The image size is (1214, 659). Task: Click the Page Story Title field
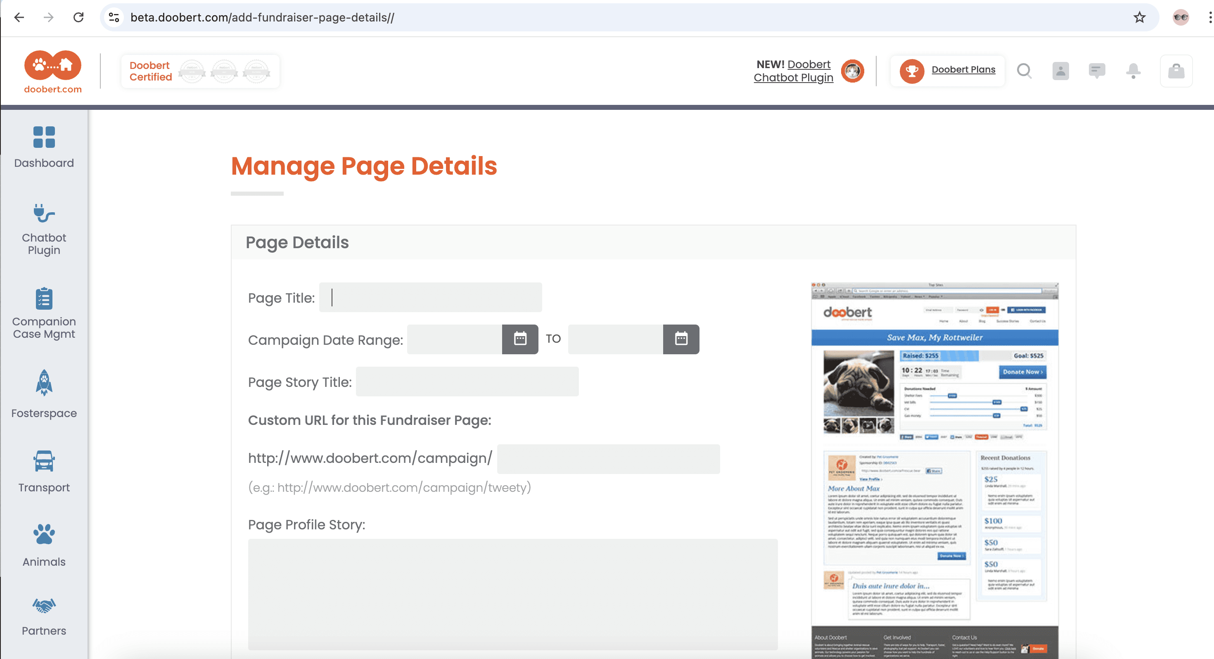[x=467, y=382]
